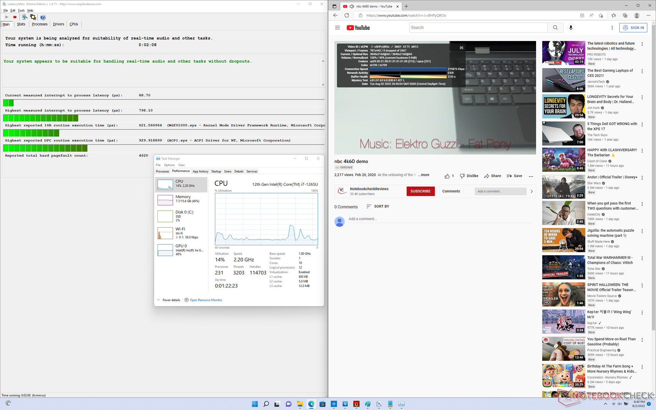Click the YouTube Search input field
Image resolution: width=656 pixels, height=410 pixels.
click(x=478, y=28)
